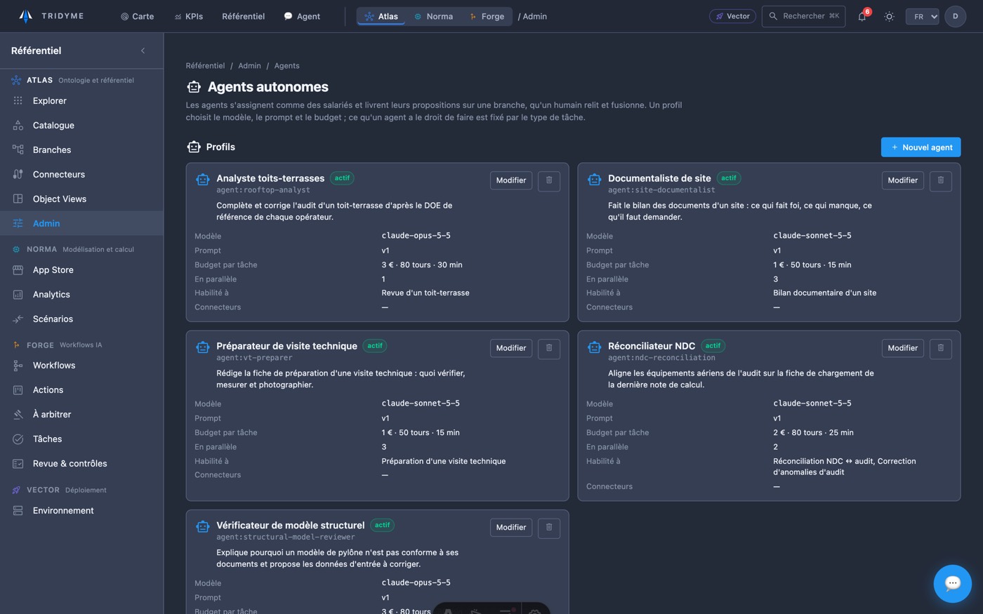This screenshot has width=983, height=614.
Task: Focus the Rechercher search field
Action: [x=803, y=16]
